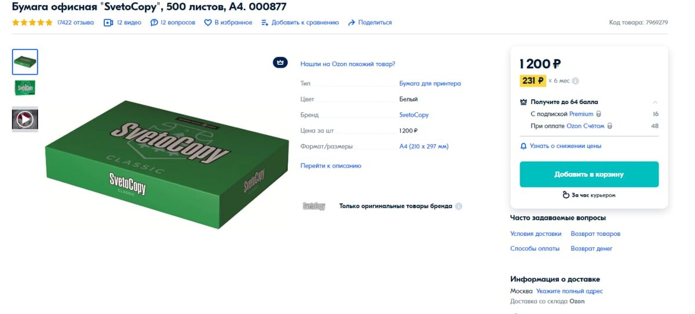This screenshot has height=314, width=695.
Task: Click the crown badge icon above specifications
Action: tap(280, 62)
